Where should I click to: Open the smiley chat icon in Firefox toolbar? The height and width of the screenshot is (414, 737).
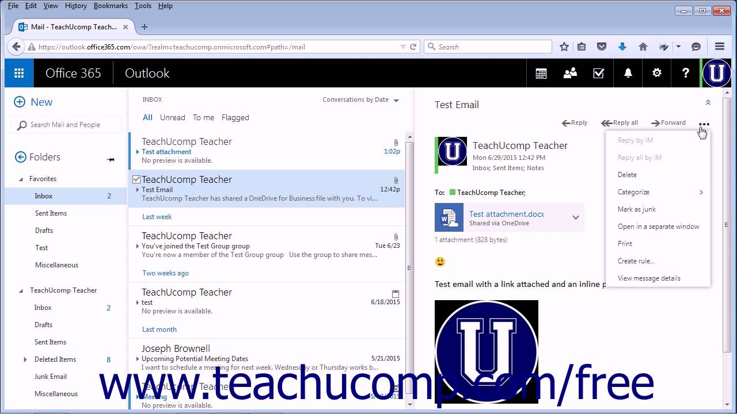(696, 47)
